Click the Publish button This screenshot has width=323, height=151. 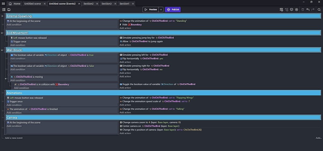click(173, 9)
